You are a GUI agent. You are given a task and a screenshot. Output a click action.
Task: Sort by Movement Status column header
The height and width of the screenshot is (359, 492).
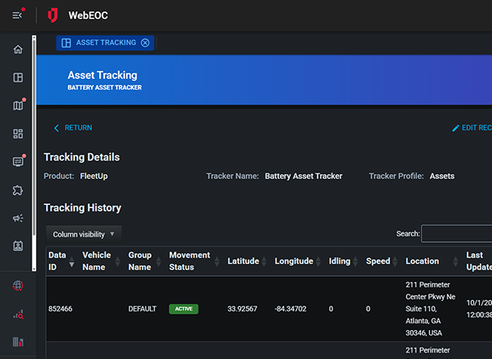[189, 261]
